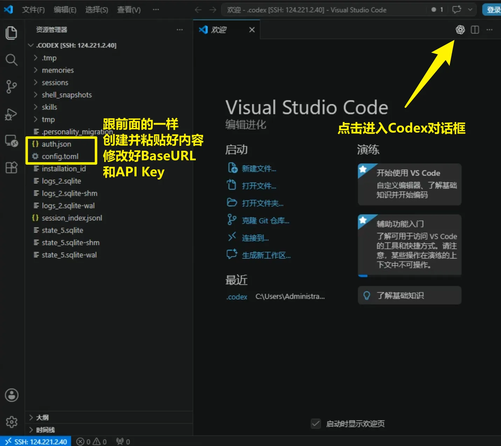Screen dimensions: 501x446
Task: Click the 生成新工作区... link
Action: coord(266,255)
